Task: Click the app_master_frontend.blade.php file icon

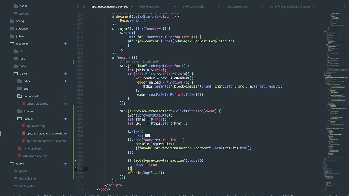Action: (x=23, y=141)
